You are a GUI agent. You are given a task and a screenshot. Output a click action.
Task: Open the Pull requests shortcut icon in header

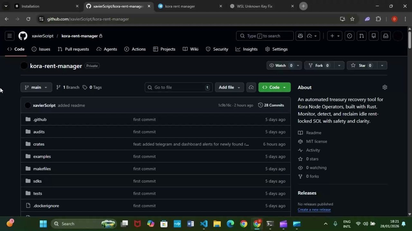click(361, 36)
